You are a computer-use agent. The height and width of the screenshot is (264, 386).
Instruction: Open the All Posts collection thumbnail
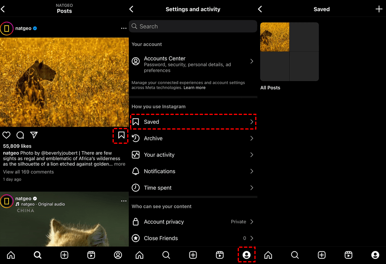pos(289,52)
